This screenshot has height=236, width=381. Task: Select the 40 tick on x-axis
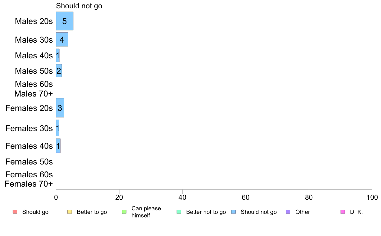tap(182, 197)
